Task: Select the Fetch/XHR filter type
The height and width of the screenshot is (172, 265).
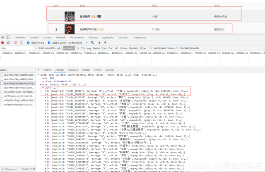Action: pyautogui.click(x=69, y=48)
